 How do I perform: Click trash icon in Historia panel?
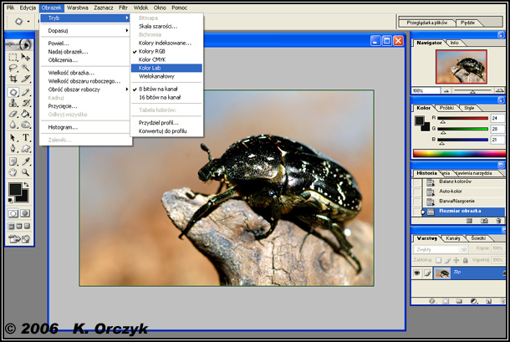(498, 222)
